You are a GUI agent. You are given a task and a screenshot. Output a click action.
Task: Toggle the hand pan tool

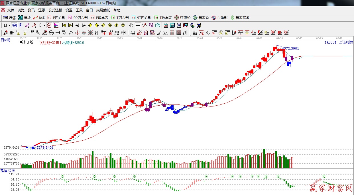[x=131, y=25]
